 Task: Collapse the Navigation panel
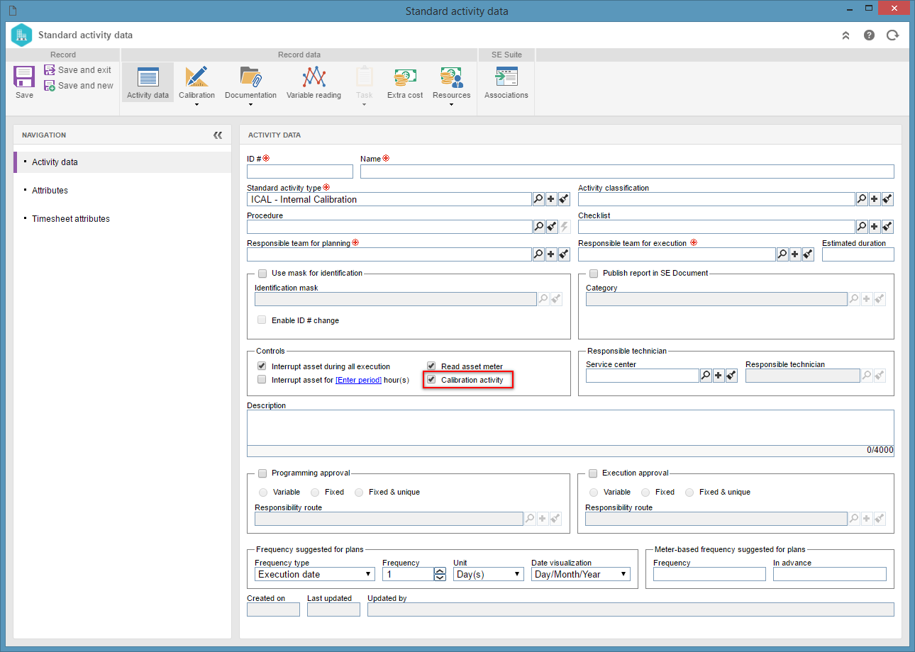pos(218,135)
